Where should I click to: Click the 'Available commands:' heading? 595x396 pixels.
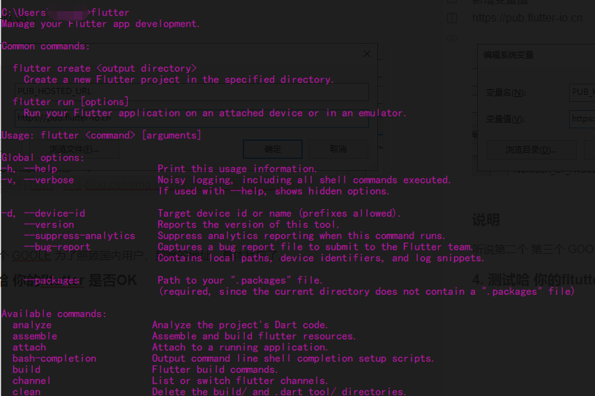click(54, 314)
